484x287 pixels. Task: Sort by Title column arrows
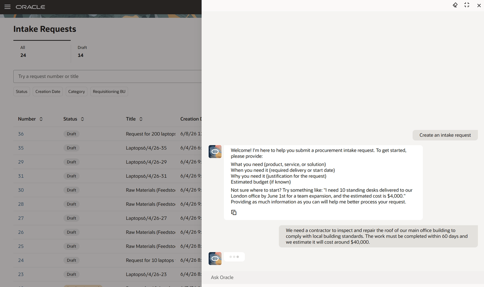(141, 119)
